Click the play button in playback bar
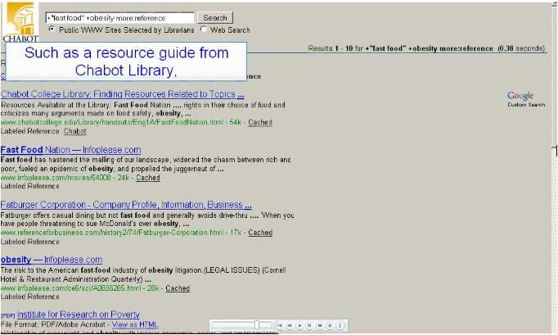 pos(299,325)
